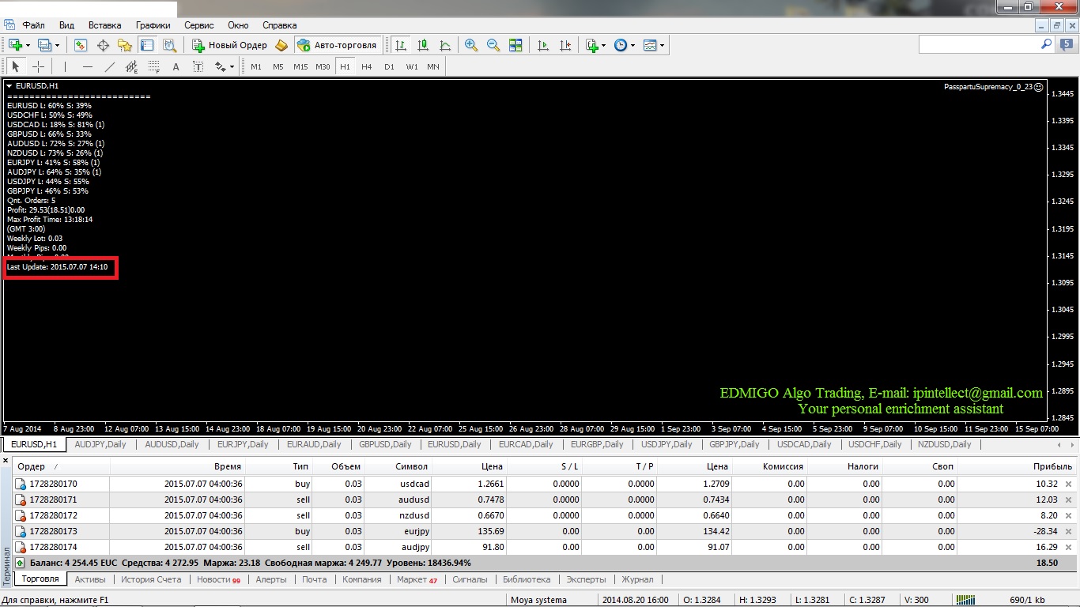Select the Text tool (A)
This screenshot has height=607, width=1080.
(x=176, y=66)
